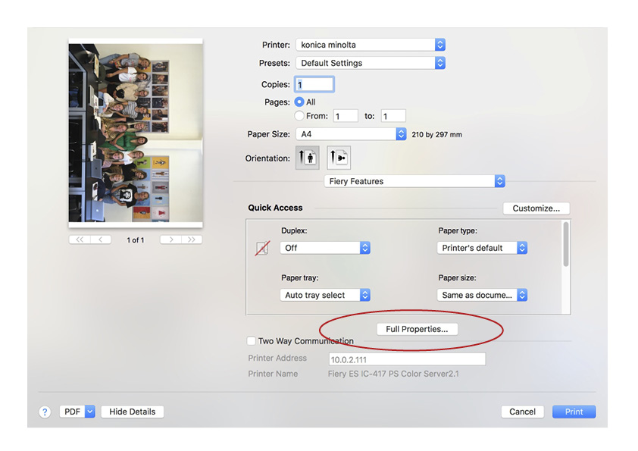Image resolution: width=638 pixels, height=451 pixels.
Task: Go to first preview page
Action: (80, 240)
